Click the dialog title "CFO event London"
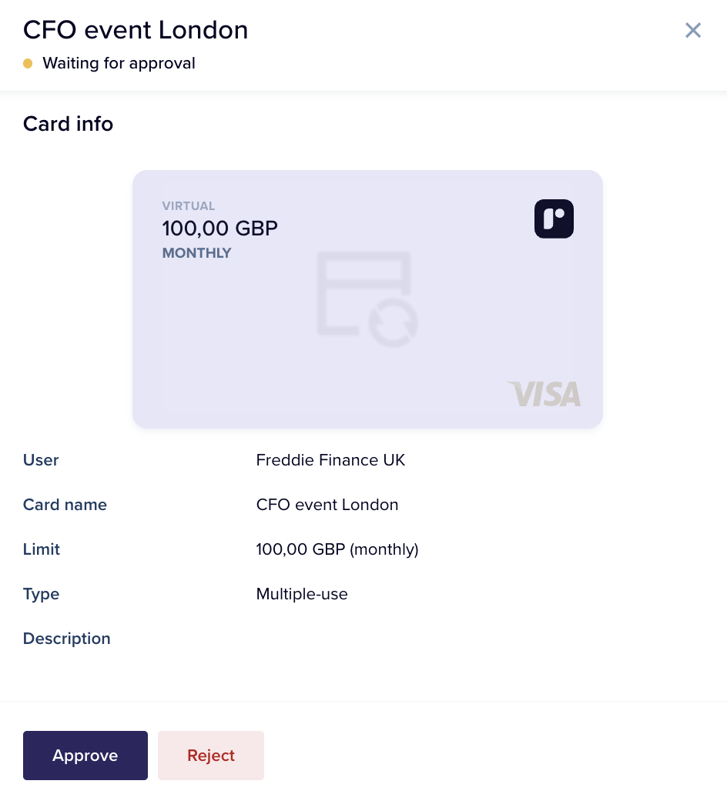This screenshot has height=794, width=727. click(136, 30)
